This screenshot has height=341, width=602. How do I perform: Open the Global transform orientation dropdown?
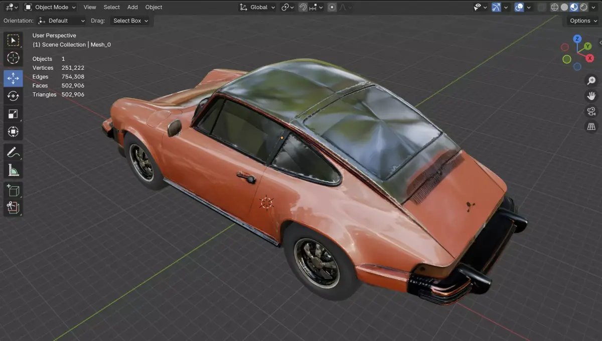(258, 7)
